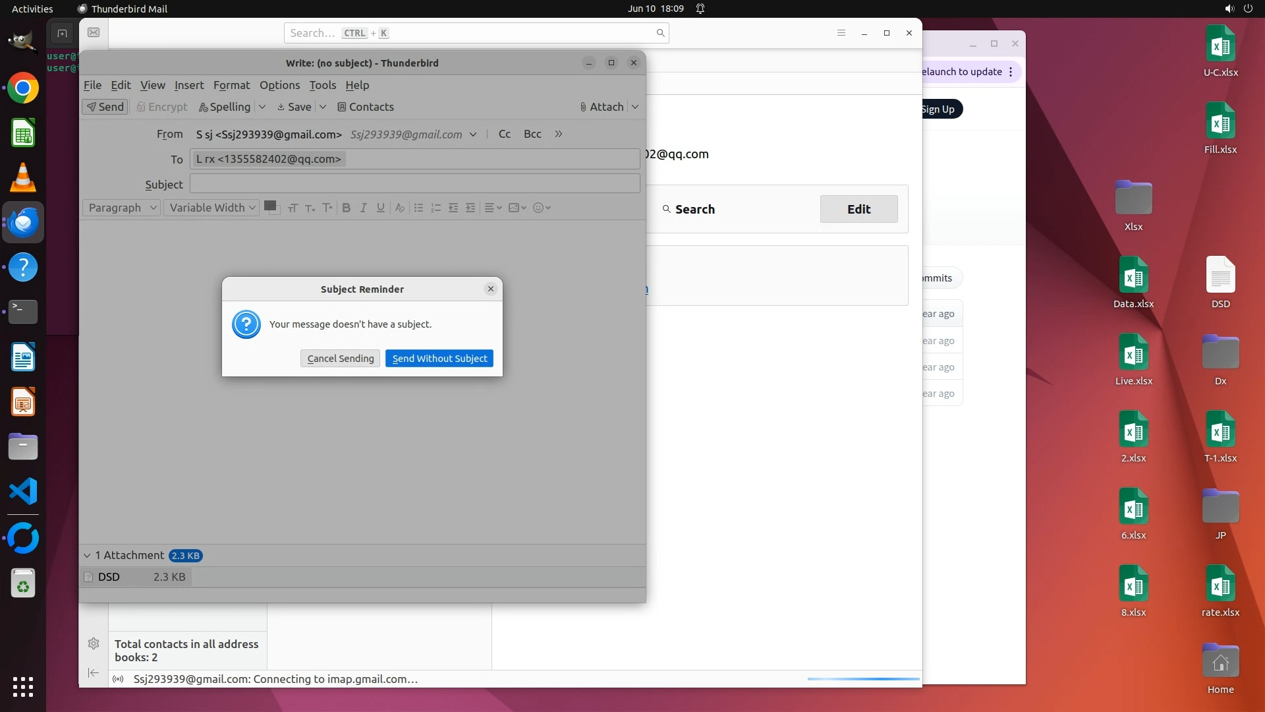Click the text color swatch
This screenshot has width=1265, height=712.
269,206
